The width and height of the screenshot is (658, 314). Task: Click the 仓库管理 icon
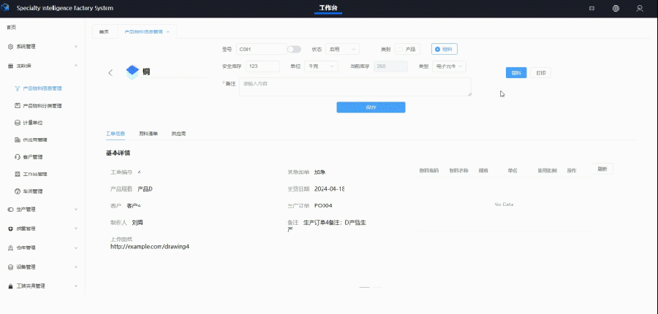[x=10, y=248]
